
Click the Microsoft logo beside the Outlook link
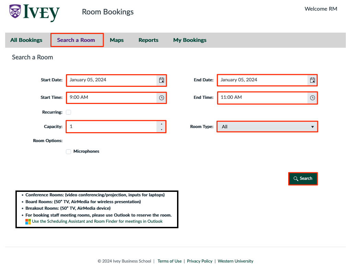coord(28,221)
